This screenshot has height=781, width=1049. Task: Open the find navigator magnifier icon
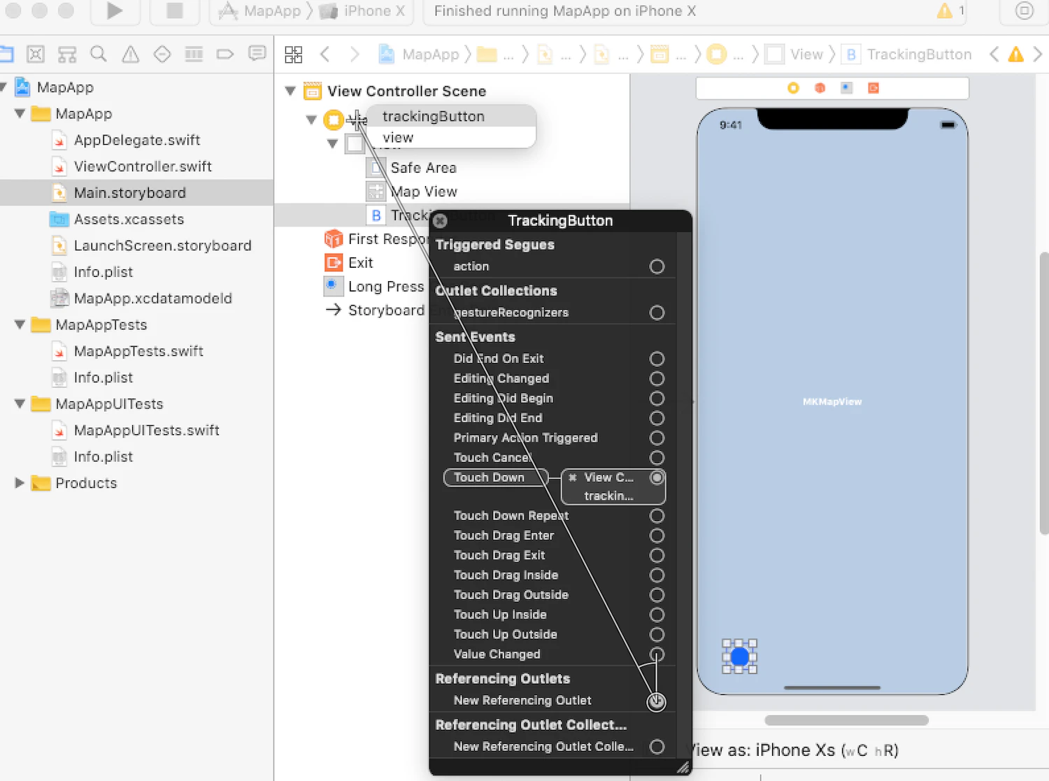click(x=99, y=55)
